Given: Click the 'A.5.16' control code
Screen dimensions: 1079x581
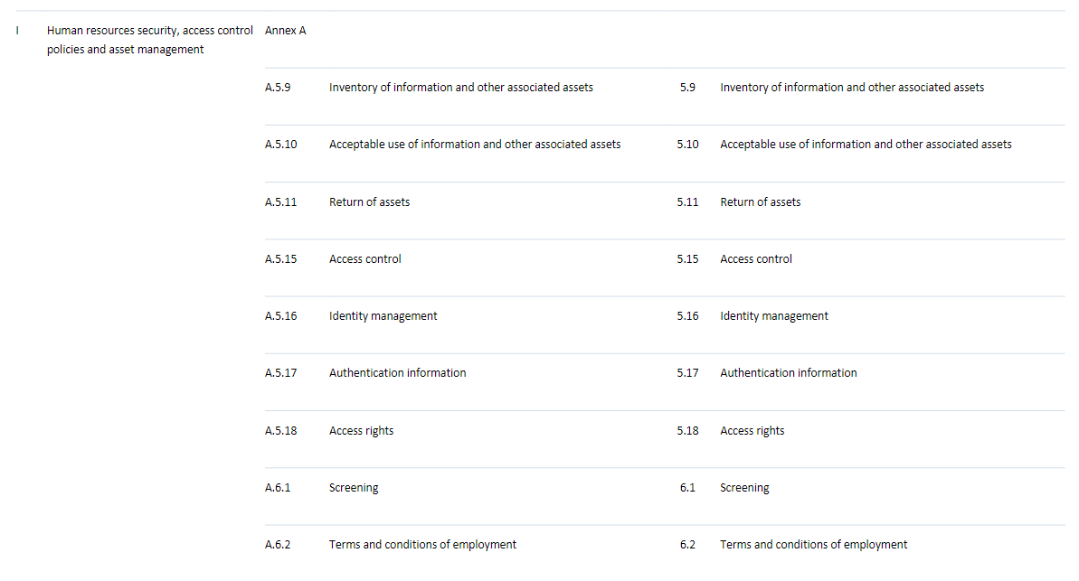Looking at the screenshot, I should 280,316.
